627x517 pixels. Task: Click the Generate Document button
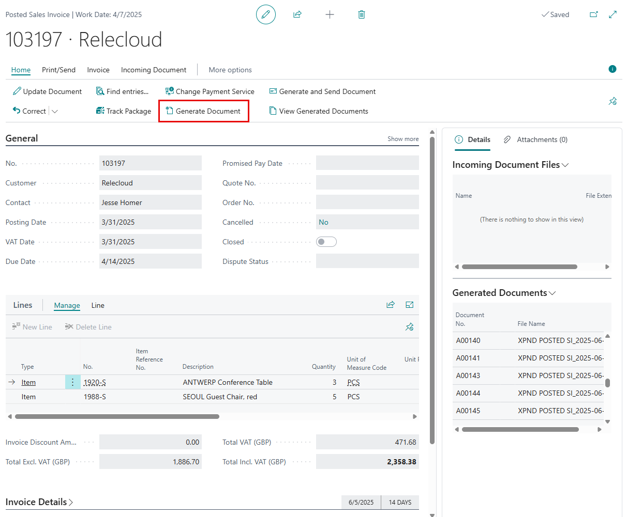[203, 111]
